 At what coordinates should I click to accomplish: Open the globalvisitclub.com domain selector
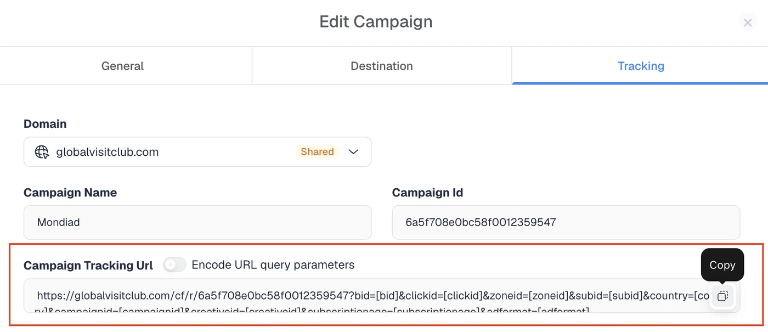pos(197,152)
